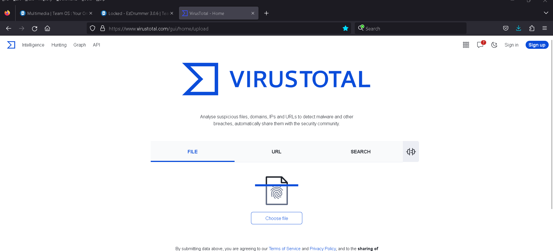Click the browser Search box
The image size is (553, 251).
(411, 28)
